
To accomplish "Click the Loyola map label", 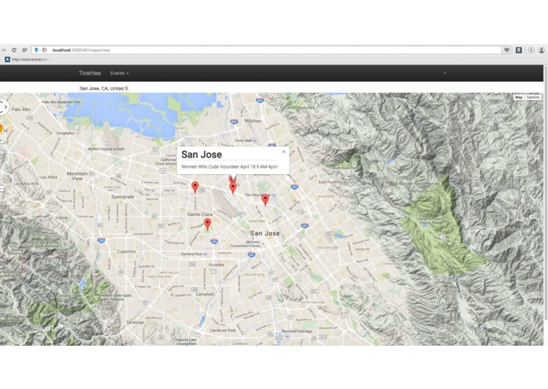I will coord(62,217).
